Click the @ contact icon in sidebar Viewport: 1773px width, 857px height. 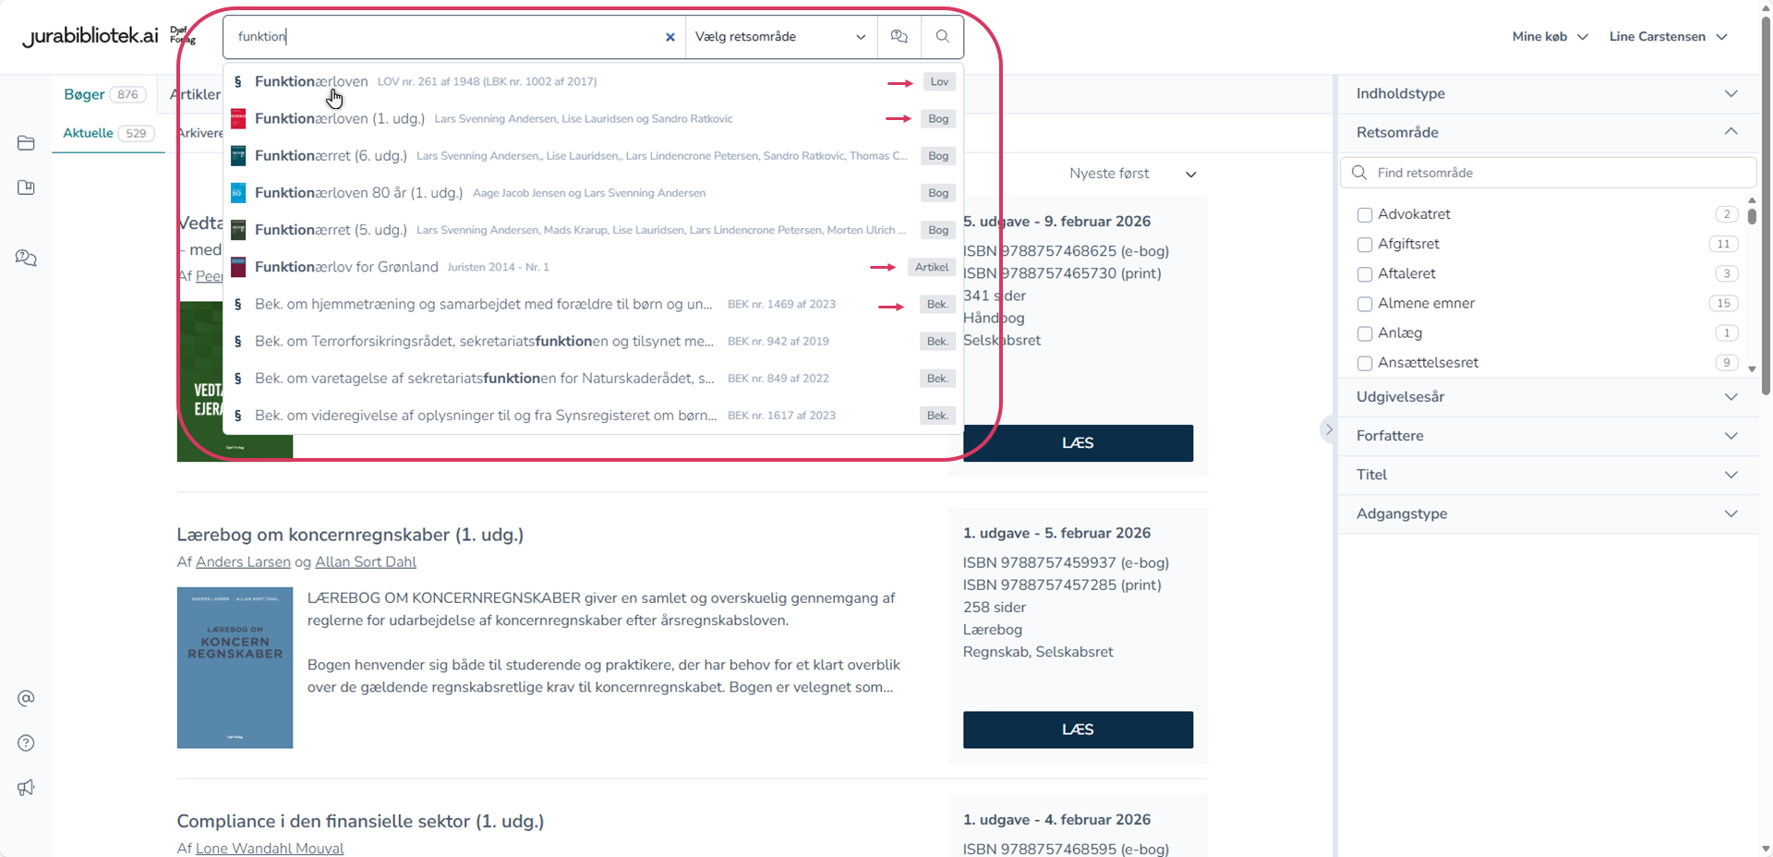pos(26,698)
